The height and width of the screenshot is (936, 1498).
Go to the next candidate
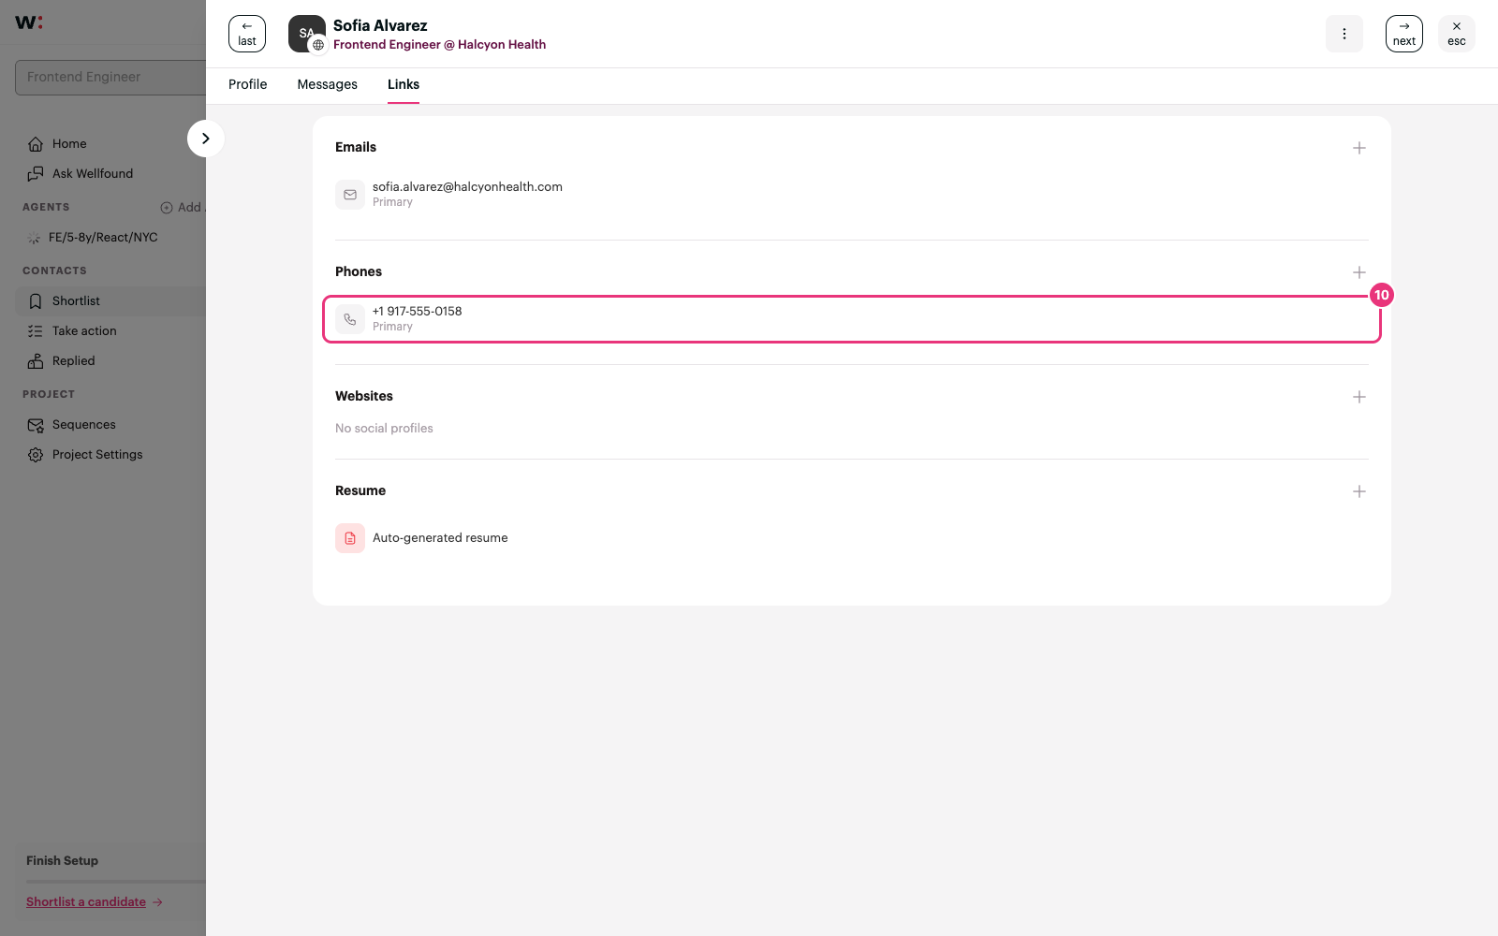click(1404, 34)
